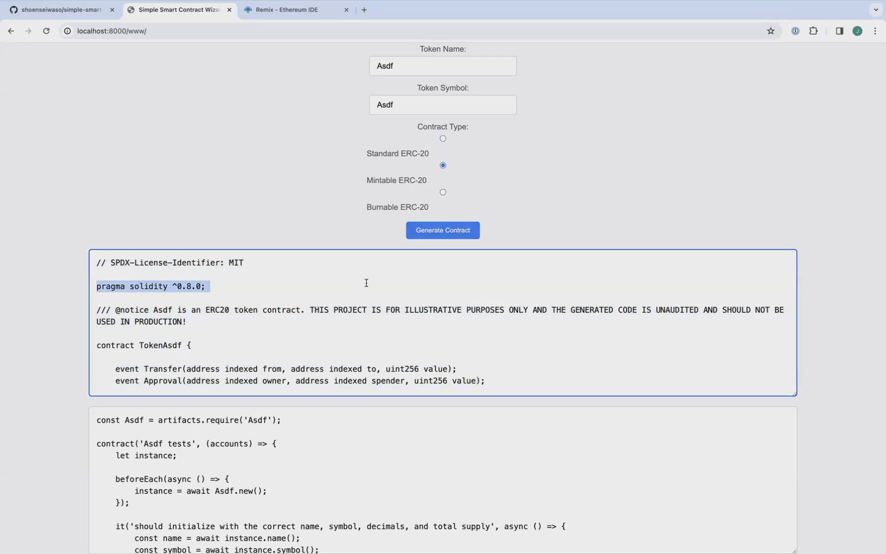Viewport: 886px width, 554px height.
Task: Click the forward navigation arrow
Action: pos(29,31)
